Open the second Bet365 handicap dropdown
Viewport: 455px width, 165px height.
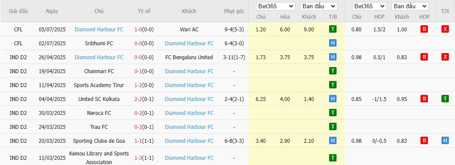(x=369, y=7)
